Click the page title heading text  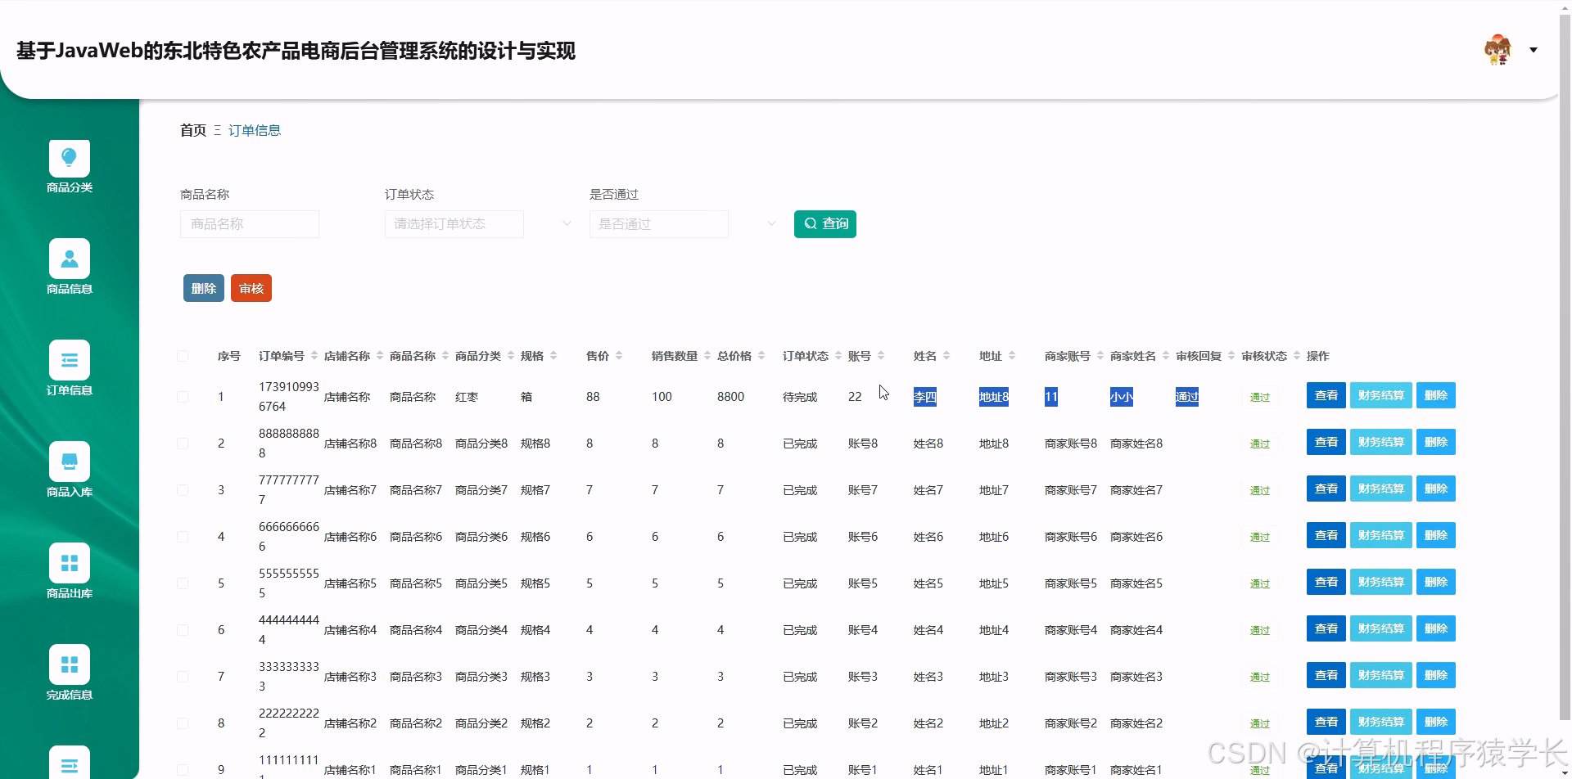coord(296,51)
